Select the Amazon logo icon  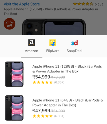coord(32,43)
